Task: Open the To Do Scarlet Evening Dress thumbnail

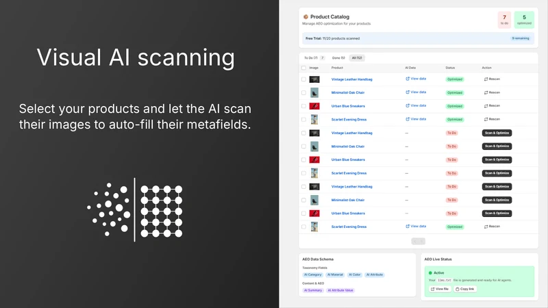Action: tap(314, 173)
